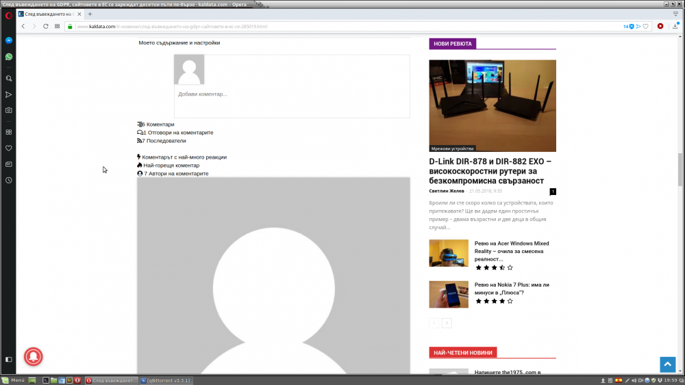Open 'Ревю на Acer Windows Mixed Reality' link

[512, 251]
